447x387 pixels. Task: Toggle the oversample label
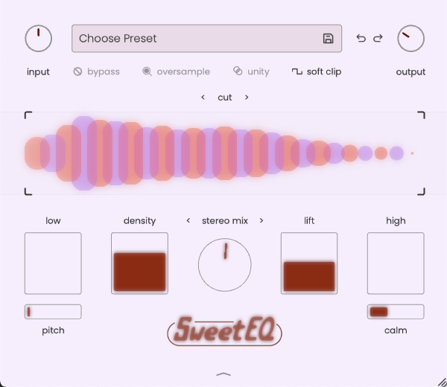tap(183, 71)
